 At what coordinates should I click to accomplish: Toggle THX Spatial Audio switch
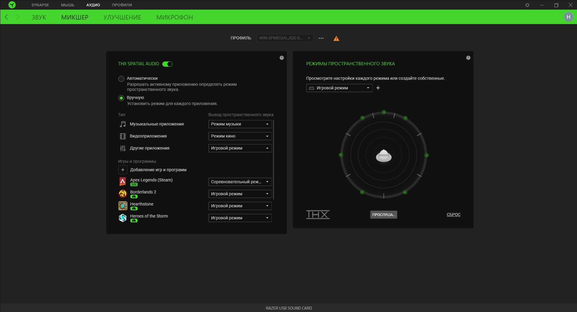(x=167, y=64)
